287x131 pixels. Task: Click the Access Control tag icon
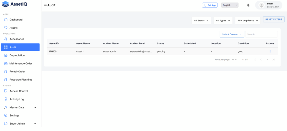coord(6,91)
